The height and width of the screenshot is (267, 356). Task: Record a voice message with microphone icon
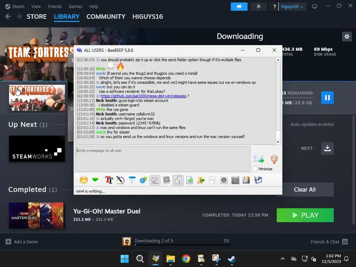coord(274,159)
